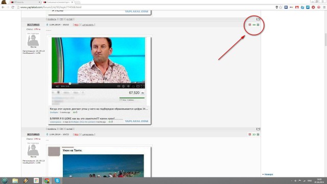Click the post permalink icon of 34-rated post
327x184 pixels.
coord(47,25)
